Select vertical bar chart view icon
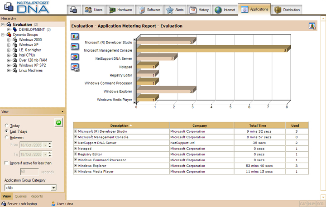Image resolution: width=326 pixels, height=207 pixels. pyautogui.click(x=75, y=36)
